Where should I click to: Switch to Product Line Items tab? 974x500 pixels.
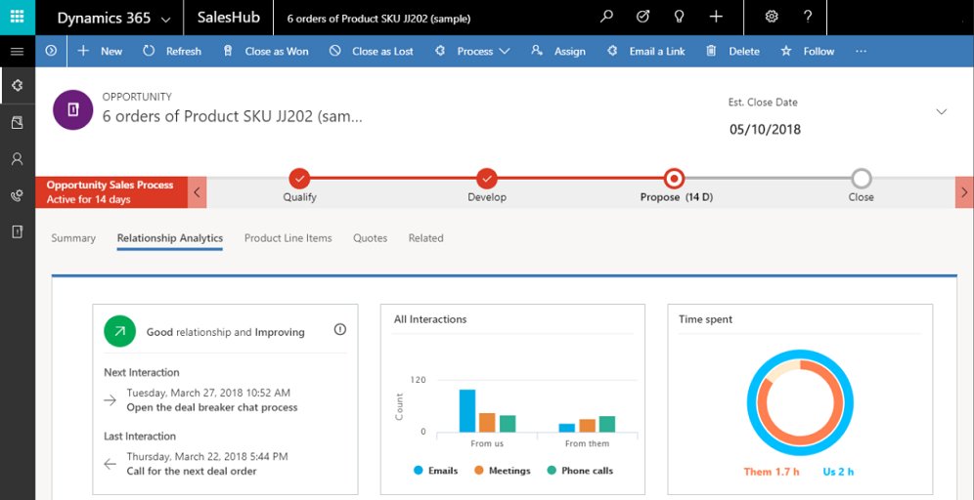(x=288, y=238)
